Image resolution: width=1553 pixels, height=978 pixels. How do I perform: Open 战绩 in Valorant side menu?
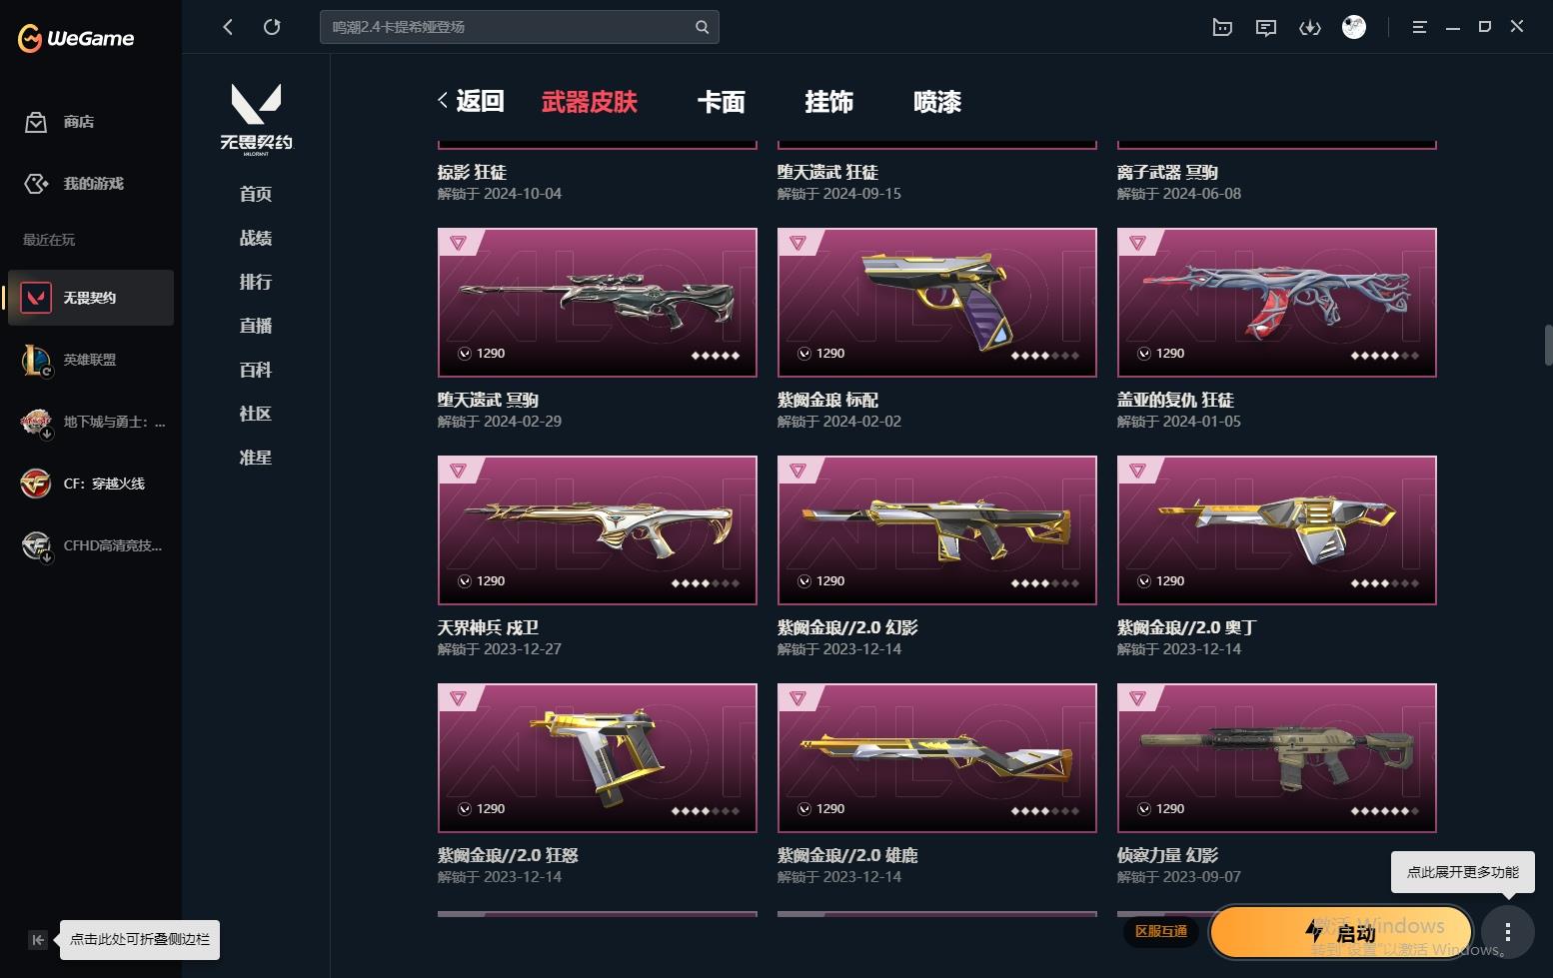[x=256, y=238]
